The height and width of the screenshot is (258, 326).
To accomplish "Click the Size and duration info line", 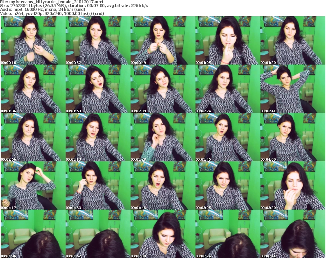I will [x=74, y=6].
